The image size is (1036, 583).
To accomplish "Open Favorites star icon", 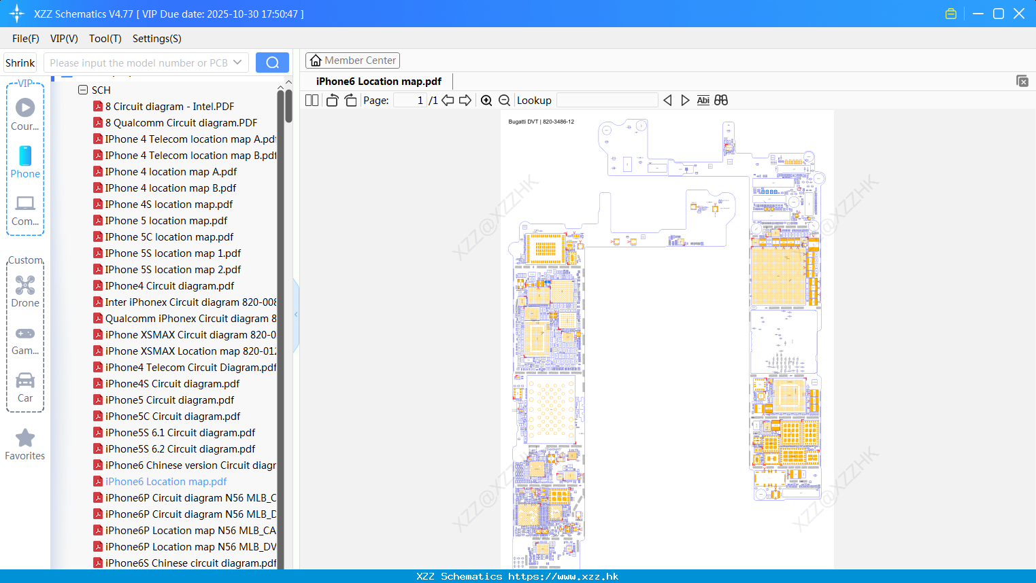I will (25, 438).
